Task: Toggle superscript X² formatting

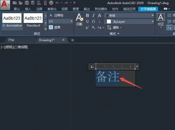Action: [87, 28]
